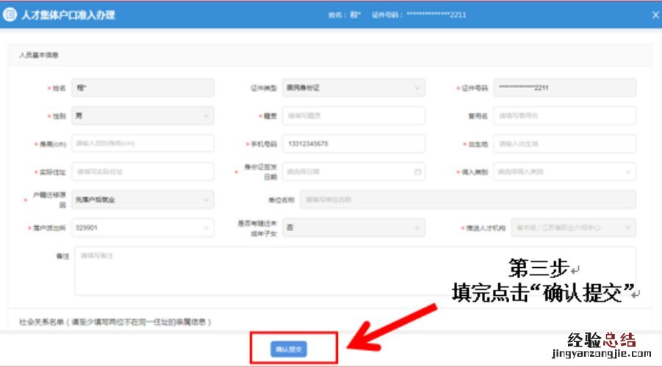Open the 是否有随迁未成年子女 dropdown

[x=417, y=228]
